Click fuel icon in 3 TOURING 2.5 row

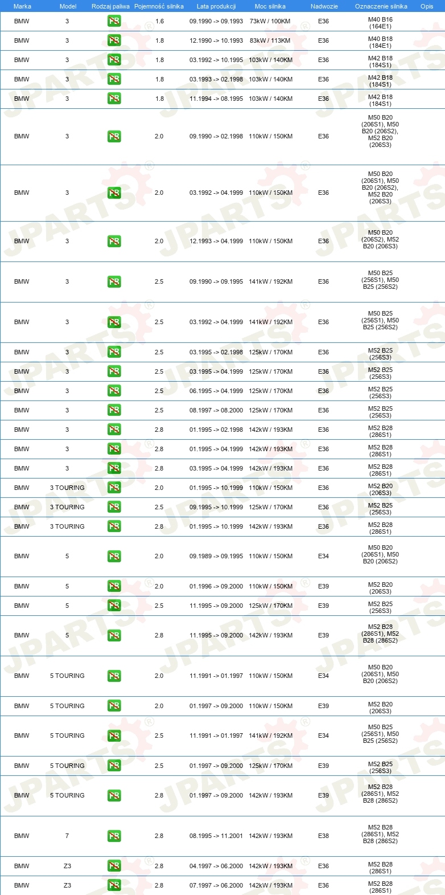pyautogui.click(x=114, y=507)
